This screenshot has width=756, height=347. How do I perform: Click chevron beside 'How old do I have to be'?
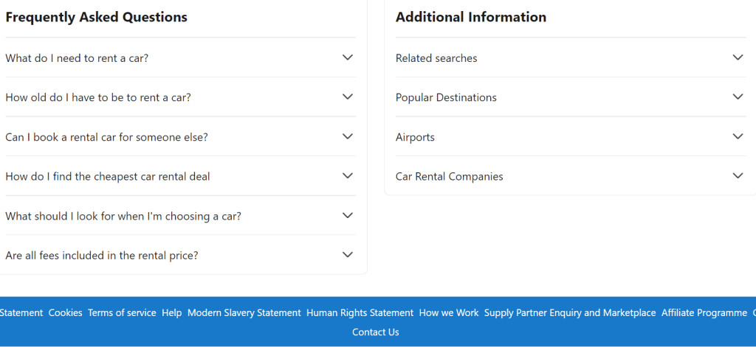(x=348, y=97)
